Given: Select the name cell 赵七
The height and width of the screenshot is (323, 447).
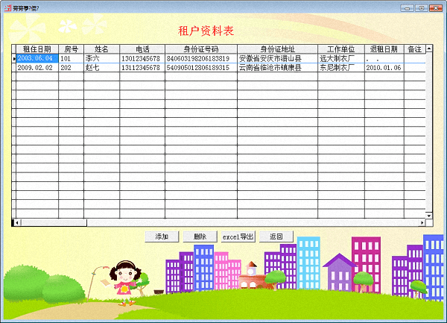Looking at the screenshot, I should 101,67.
